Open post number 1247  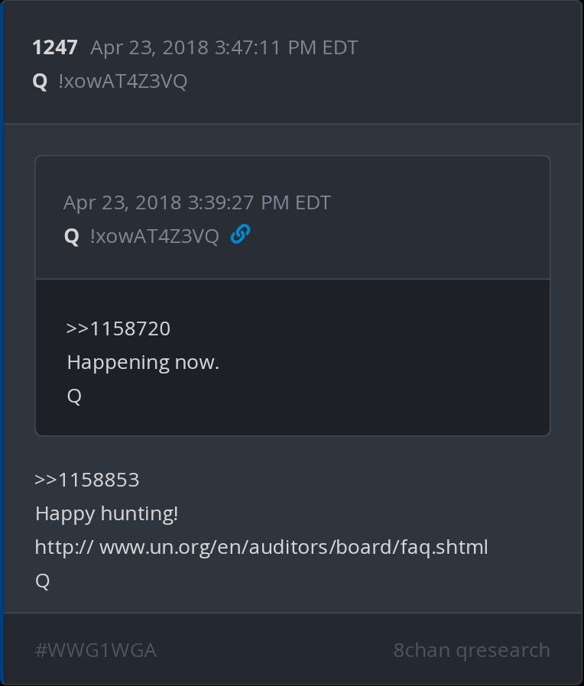click(x=54, y=47)
